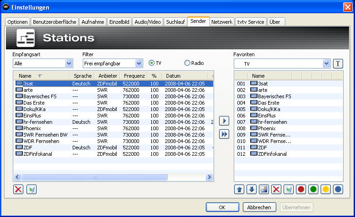
Task: Select the TV radio button
Action: point(152,63)
